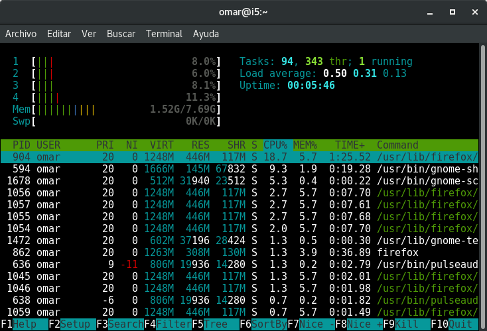The height and width of the screenshot is (331, 487).
Task: Open the Ayuda menu
Action: click(206, 34)
